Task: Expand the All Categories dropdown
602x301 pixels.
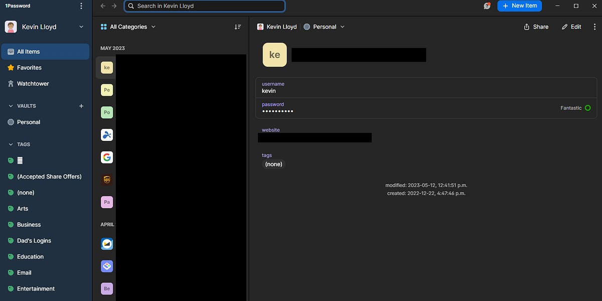Action: [x=128, y=27]
